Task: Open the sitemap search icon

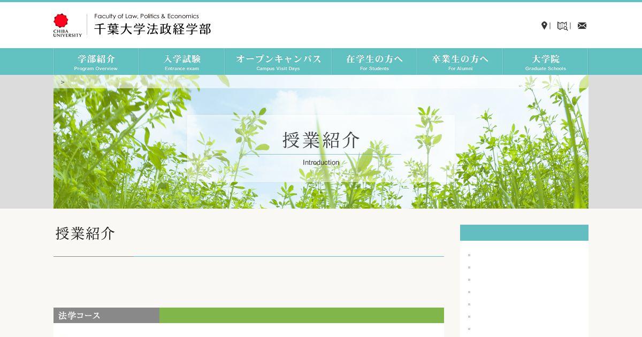Action: [562, 26]
